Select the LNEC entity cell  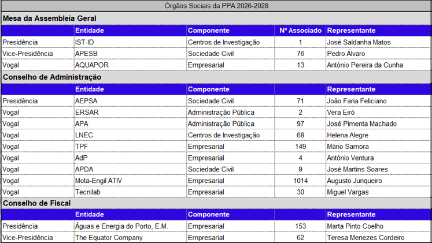coord(84,135)
